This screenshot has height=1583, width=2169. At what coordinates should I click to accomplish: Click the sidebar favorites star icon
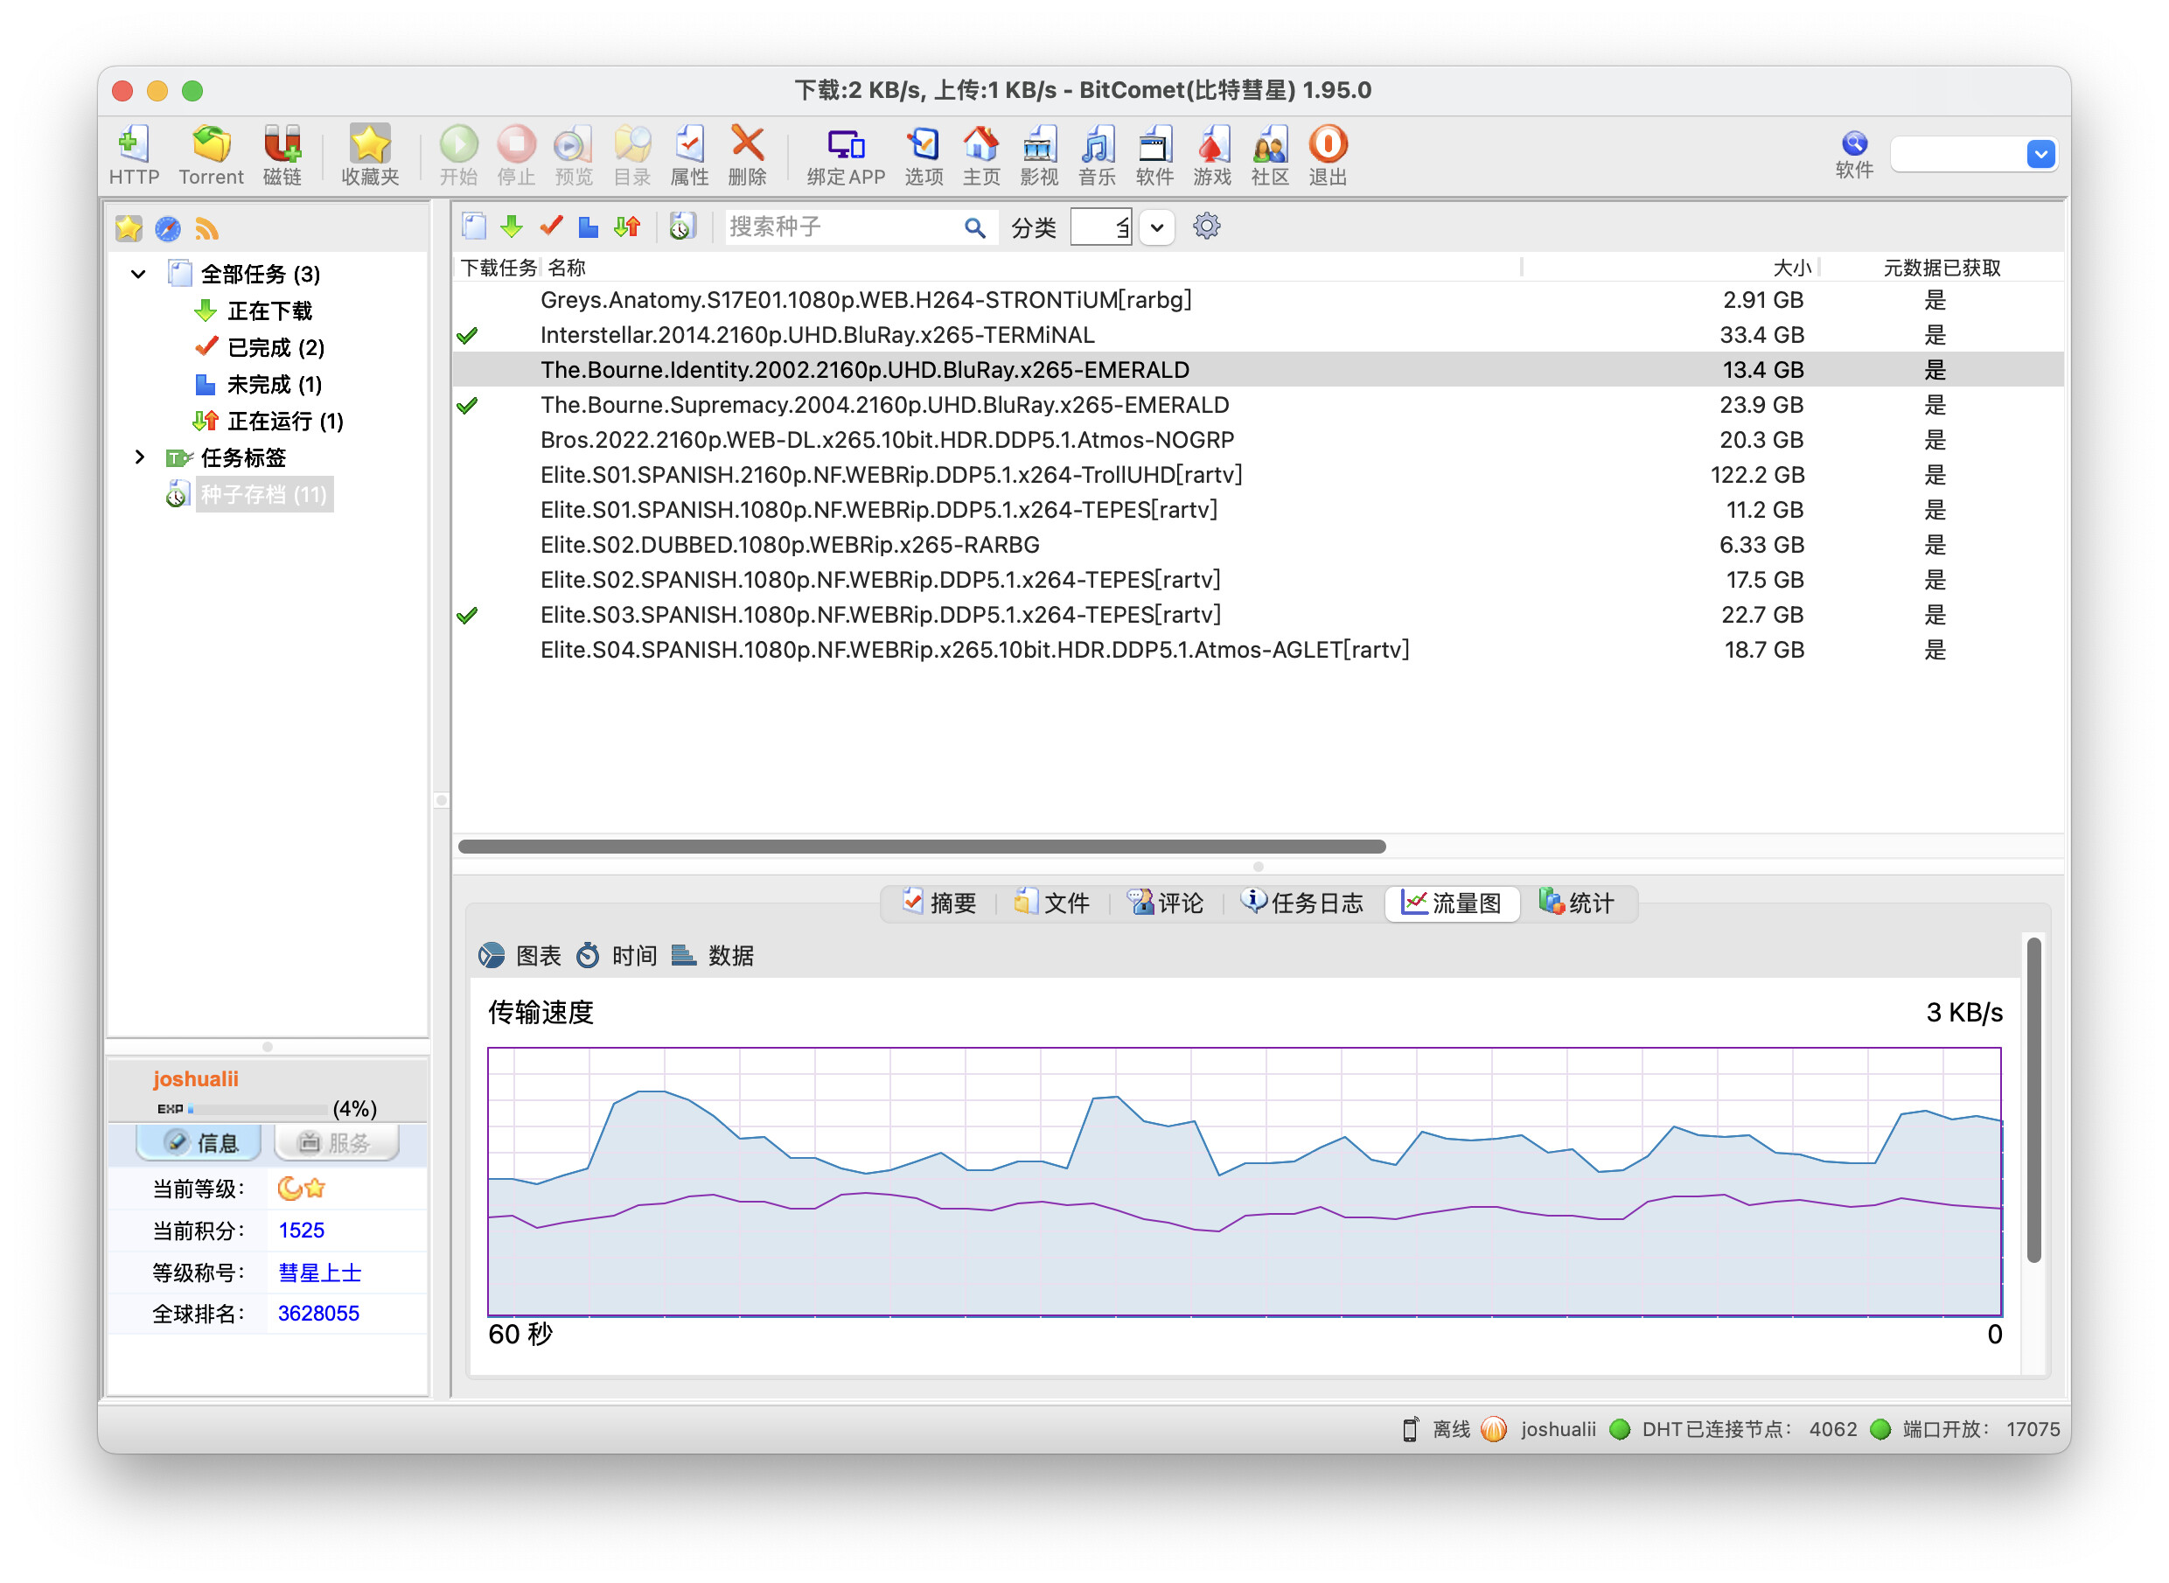click(x=129, y=228)
